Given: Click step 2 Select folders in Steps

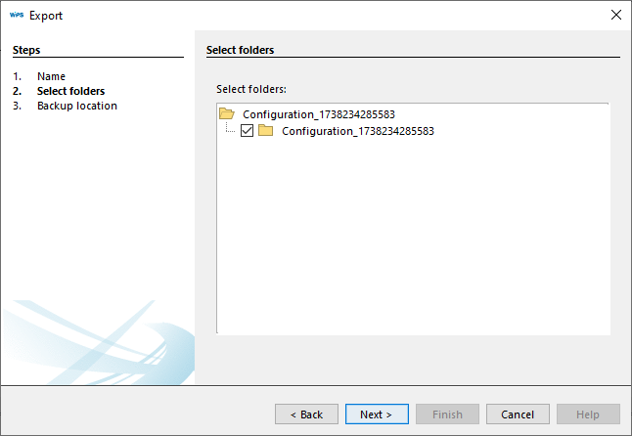Looking at the screenshot, I should click(x=70, y=91).
